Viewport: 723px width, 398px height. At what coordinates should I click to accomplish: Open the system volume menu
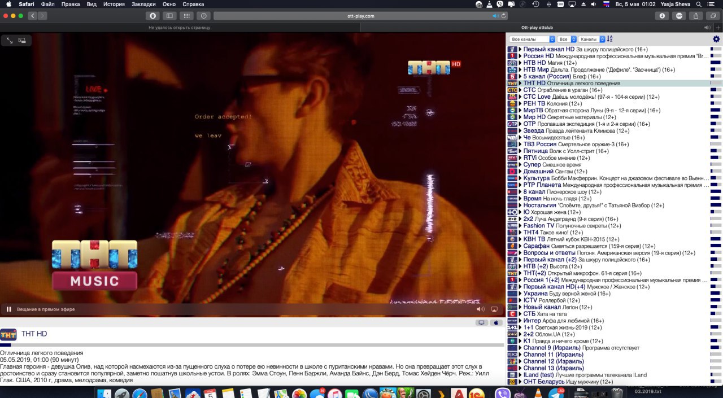(594, 4)
